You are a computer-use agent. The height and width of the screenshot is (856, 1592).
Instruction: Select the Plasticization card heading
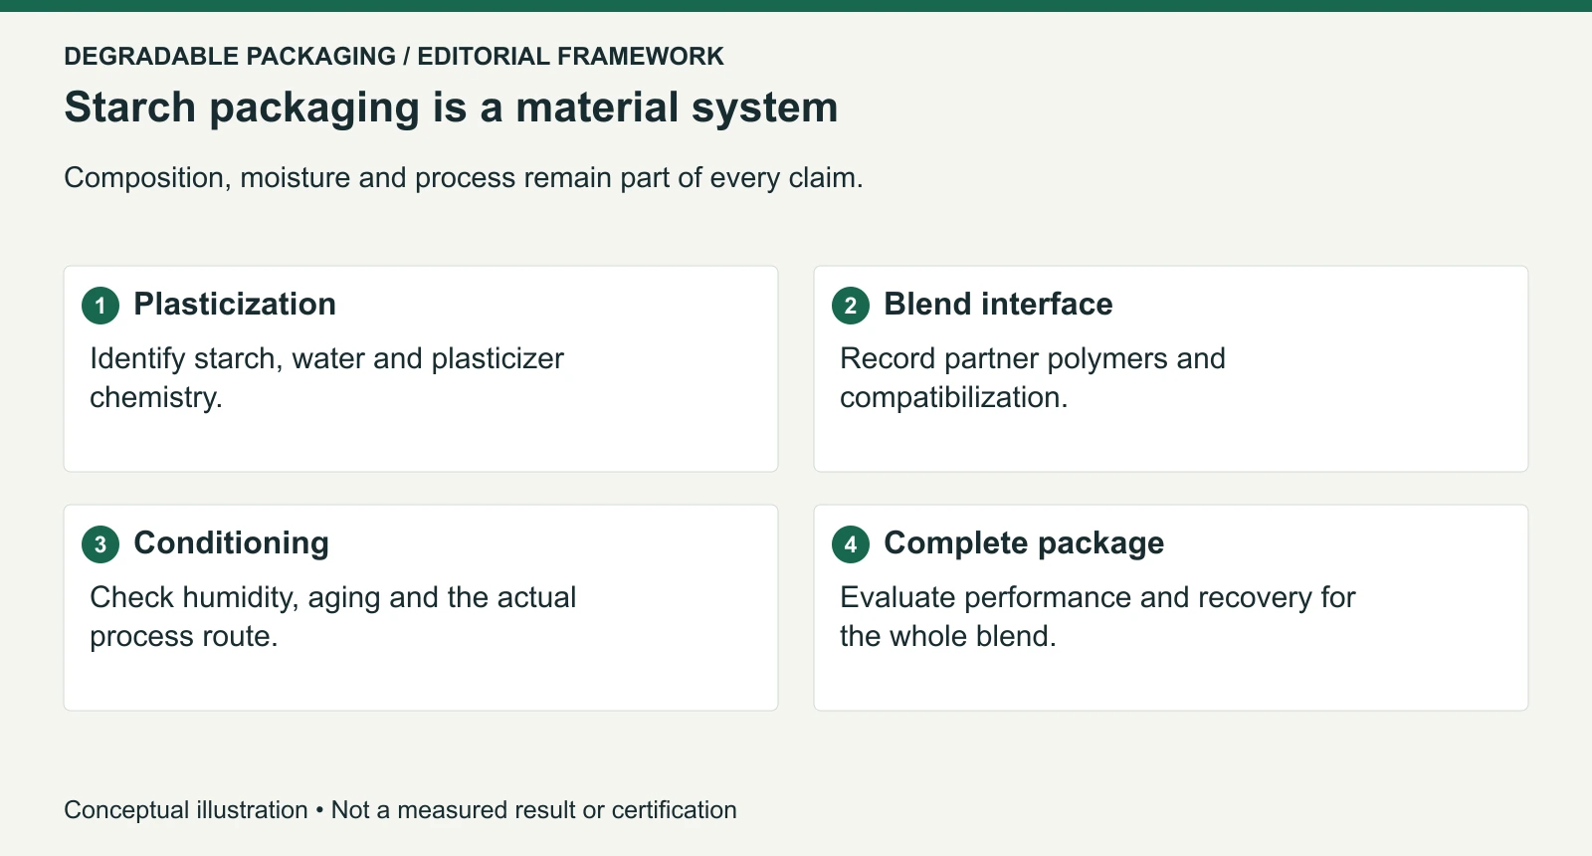[x=235, y=305]
